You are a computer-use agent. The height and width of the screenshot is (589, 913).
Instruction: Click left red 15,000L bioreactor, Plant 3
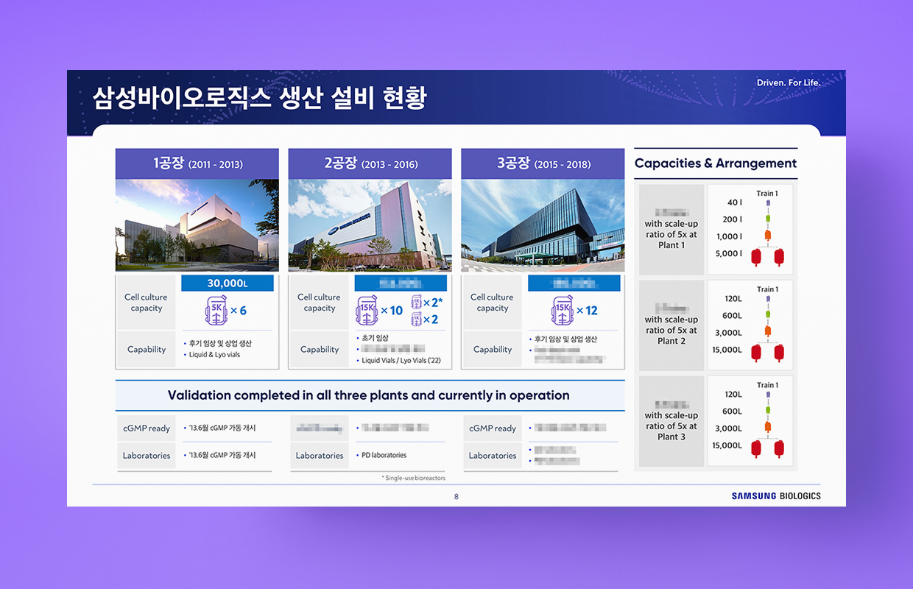coord(756,448)
